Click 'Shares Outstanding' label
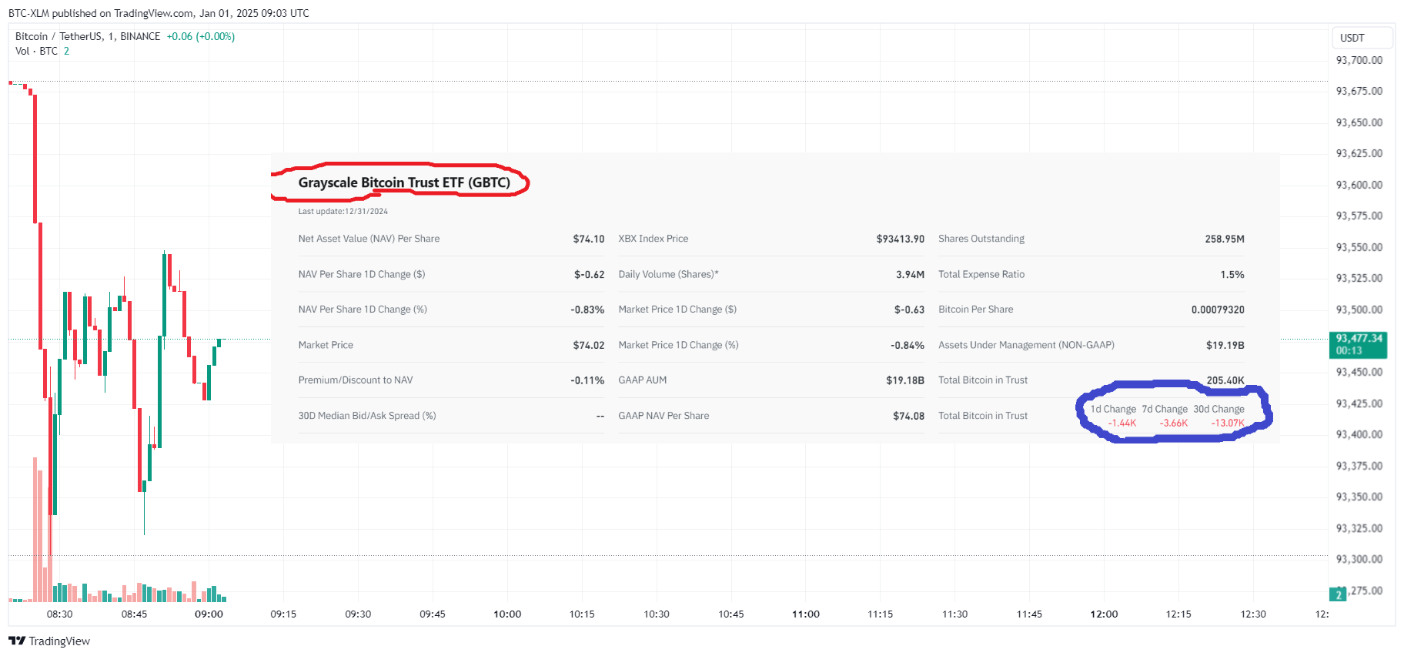 (x=981, y=239)
